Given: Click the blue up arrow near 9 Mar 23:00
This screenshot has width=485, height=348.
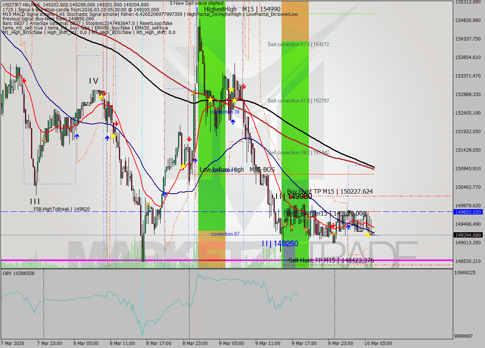Looking at the screenshot, I should pyautogui.click(x=348, y=227).
